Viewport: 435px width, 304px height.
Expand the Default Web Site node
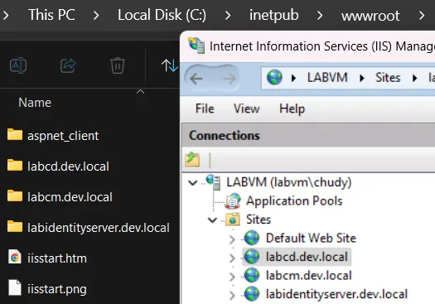232,239
